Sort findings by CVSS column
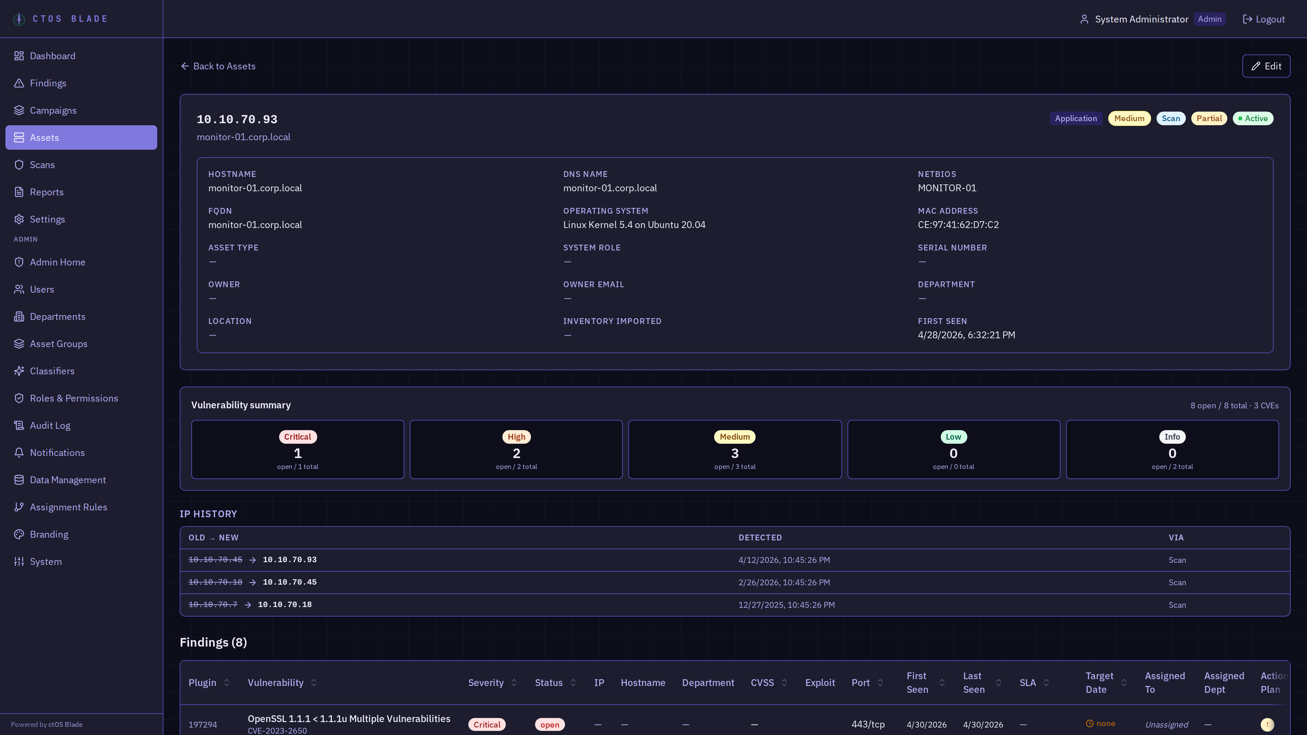The height and width of the screenshot is (735, 1307). pos(785,683)
